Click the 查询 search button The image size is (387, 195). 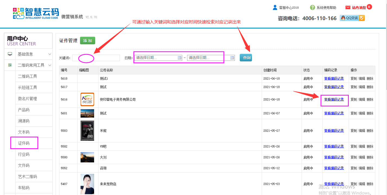coord(246,58)
